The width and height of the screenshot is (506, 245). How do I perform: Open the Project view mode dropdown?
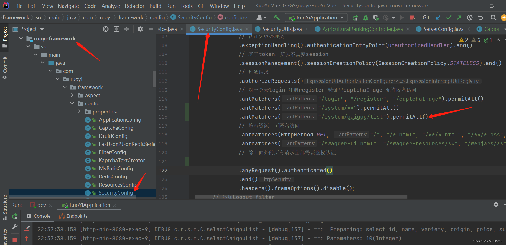(x=42, y=29)
